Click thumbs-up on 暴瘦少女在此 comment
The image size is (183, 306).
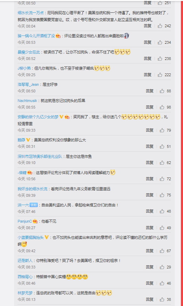[x=160, y=59]
